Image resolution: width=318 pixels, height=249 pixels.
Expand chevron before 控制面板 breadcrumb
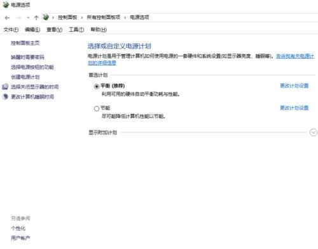(53, 18)
